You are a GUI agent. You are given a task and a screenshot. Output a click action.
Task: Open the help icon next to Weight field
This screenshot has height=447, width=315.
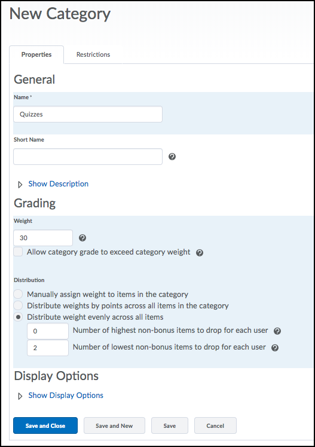[x=82, y=238]
